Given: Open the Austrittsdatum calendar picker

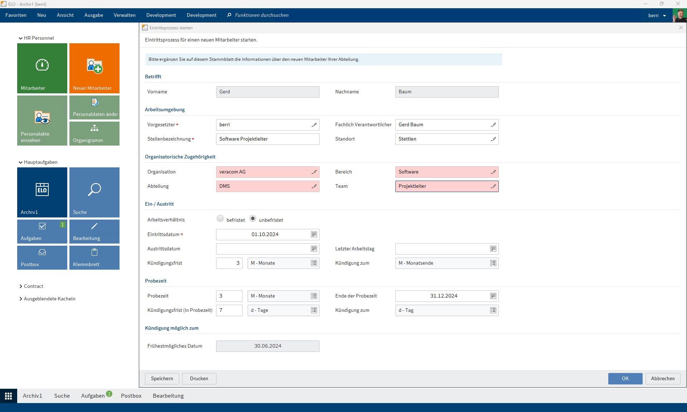Looking at the screenshot, I should tap(314, 249).
